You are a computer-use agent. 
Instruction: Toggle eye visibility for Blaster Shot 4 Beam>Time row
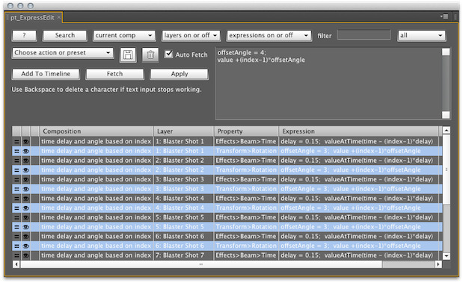26,199
